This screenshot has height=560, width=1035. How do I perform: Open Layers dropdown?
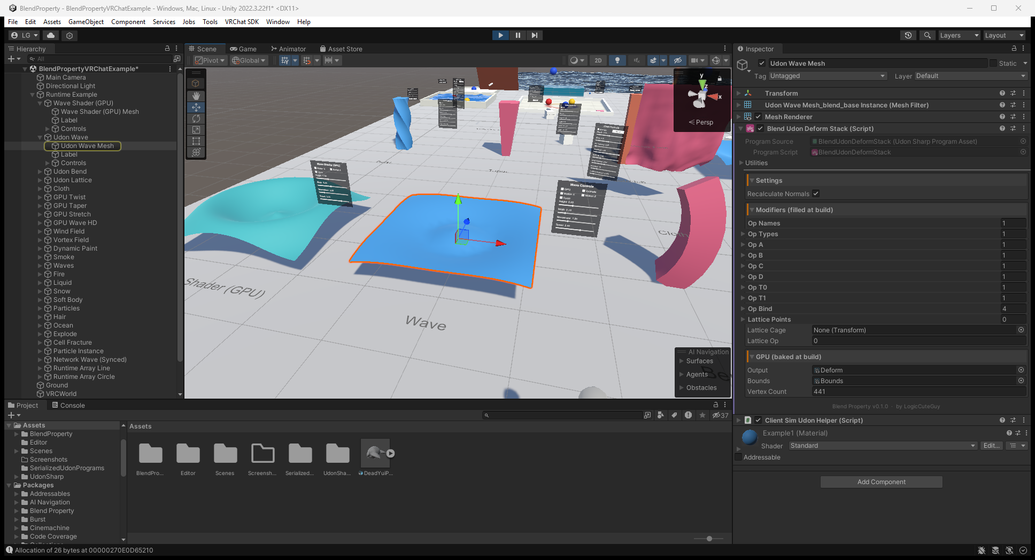(x=959, y=35)
